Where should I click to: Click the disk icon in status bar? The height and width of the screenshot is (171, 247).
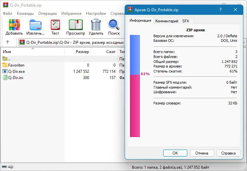(x=4, y=167)
